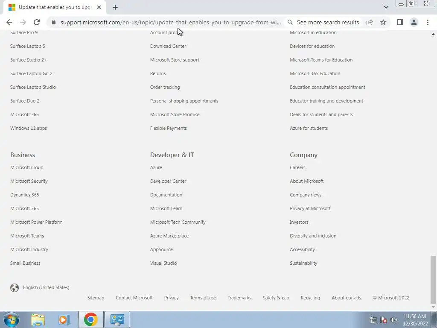Change language English (United States)
Screen dimensions: 437x328
coord(46,287)
